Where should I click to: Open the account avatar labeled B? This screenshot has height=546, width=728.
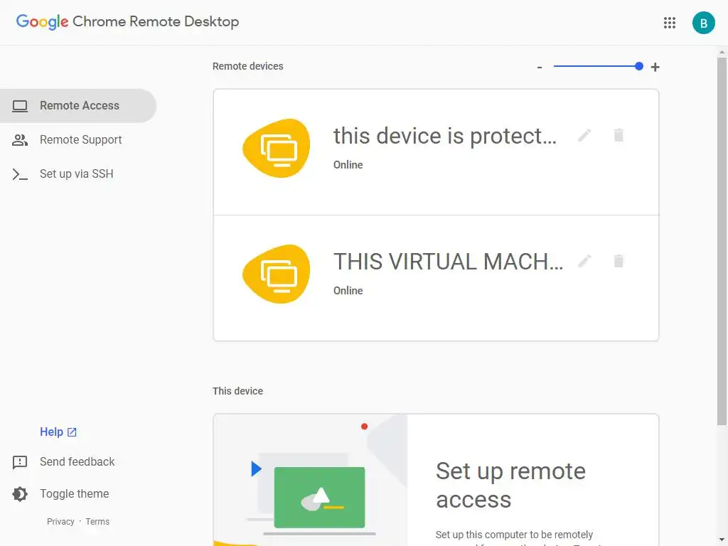tap(703, 23)
